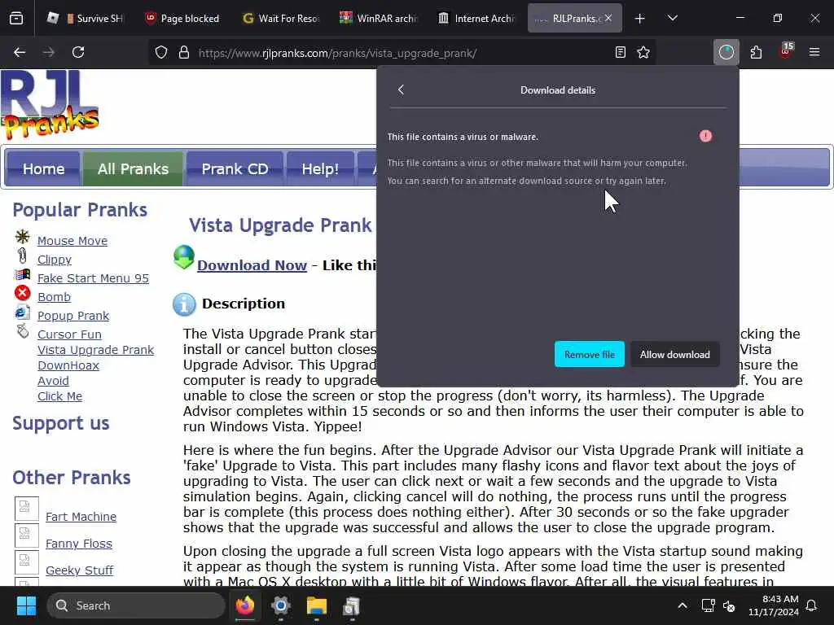Open the Fart Machine link
The width and height of the screenshot is (834, 625).
point(81,517)
